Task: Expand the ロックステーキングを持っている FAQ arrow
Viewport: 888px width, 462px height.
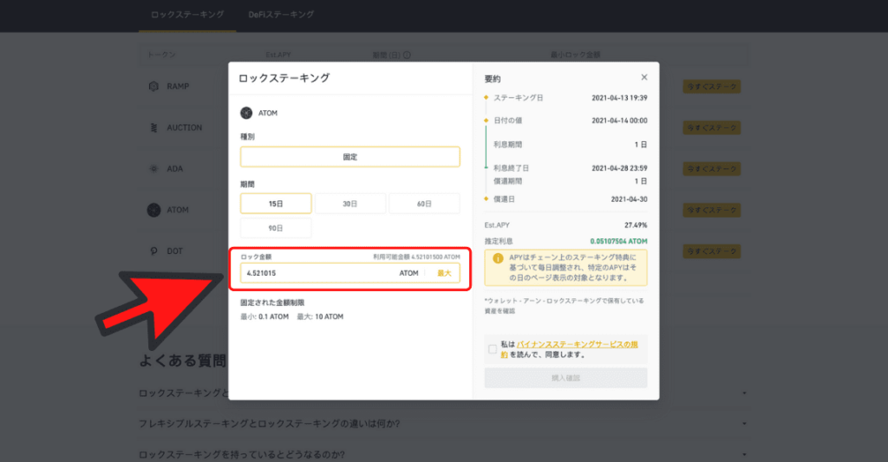Action: (x=744, y=454)
